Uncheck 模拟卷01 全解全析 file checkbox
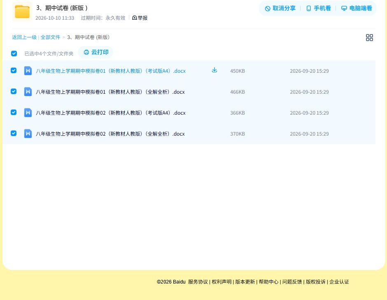Image resolution: width=387 pixels, height=300 pixels. (x=14, y=91)
